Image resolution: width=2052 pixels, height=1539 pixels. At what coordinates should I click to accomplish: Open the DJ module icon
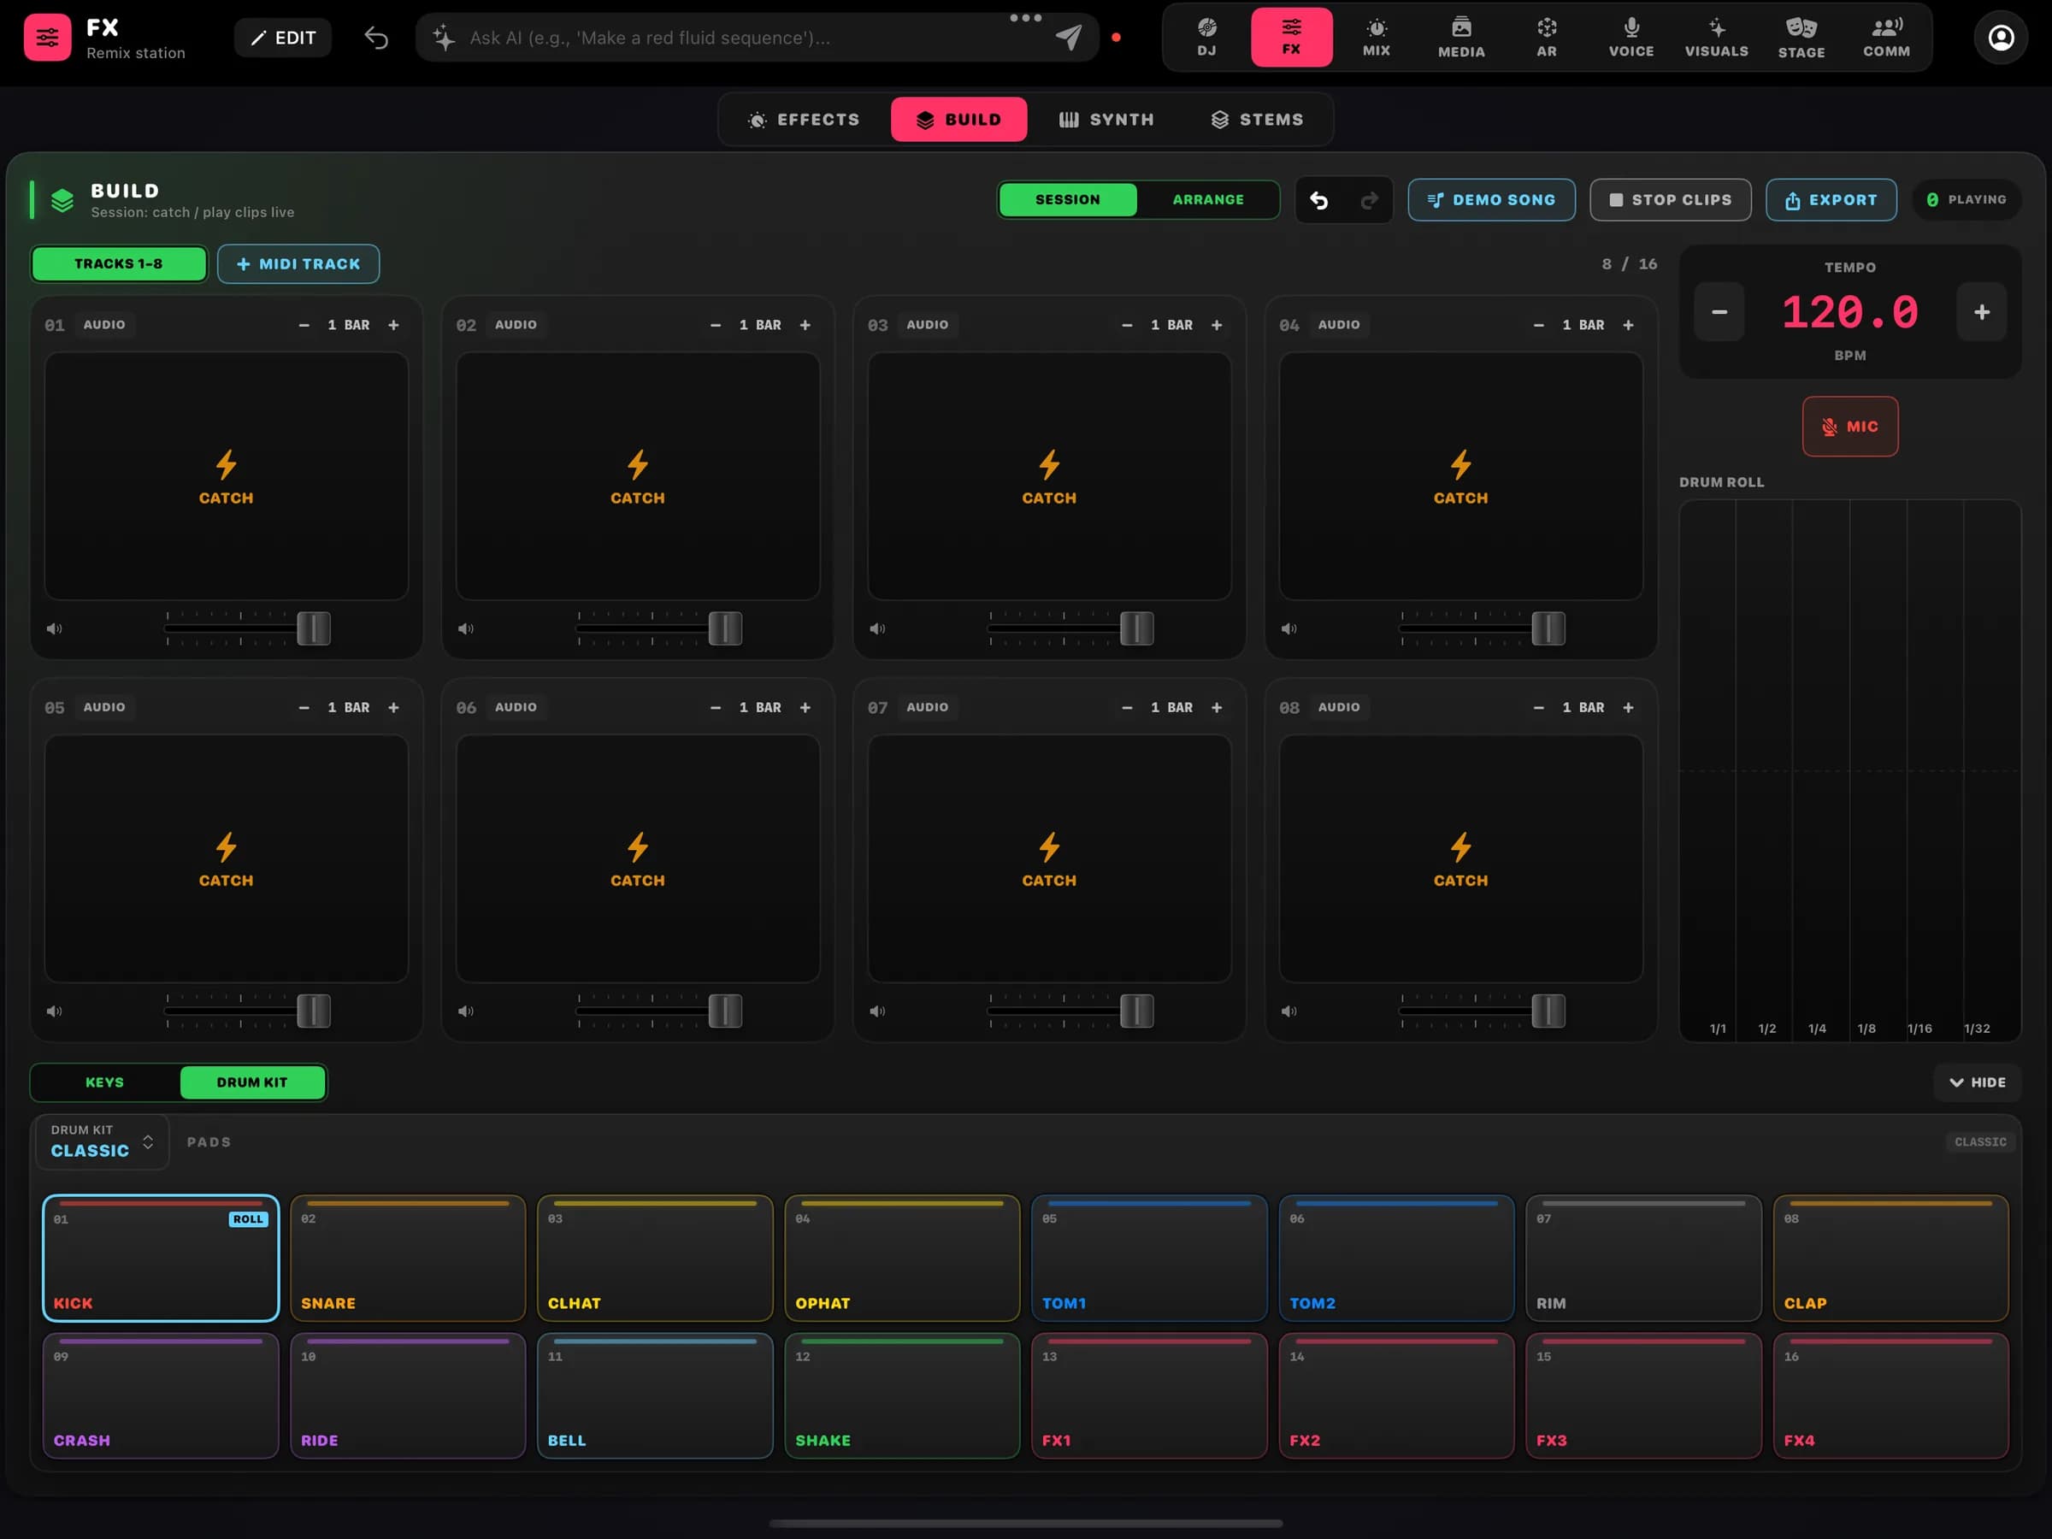[1206, 37]
